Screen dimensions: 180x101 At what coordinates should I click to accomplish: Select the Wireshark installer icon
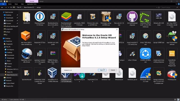[145, 73]
